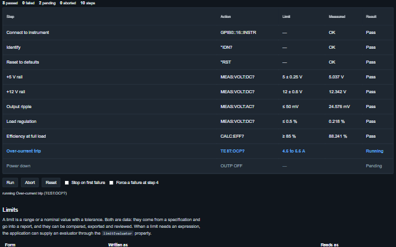Click the Reset button
396x247 pixels.
(x=51, y=183)
